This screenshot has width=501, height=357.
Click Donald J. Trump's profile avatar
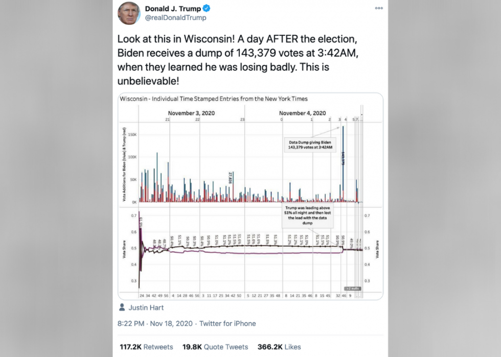[129, 13]
